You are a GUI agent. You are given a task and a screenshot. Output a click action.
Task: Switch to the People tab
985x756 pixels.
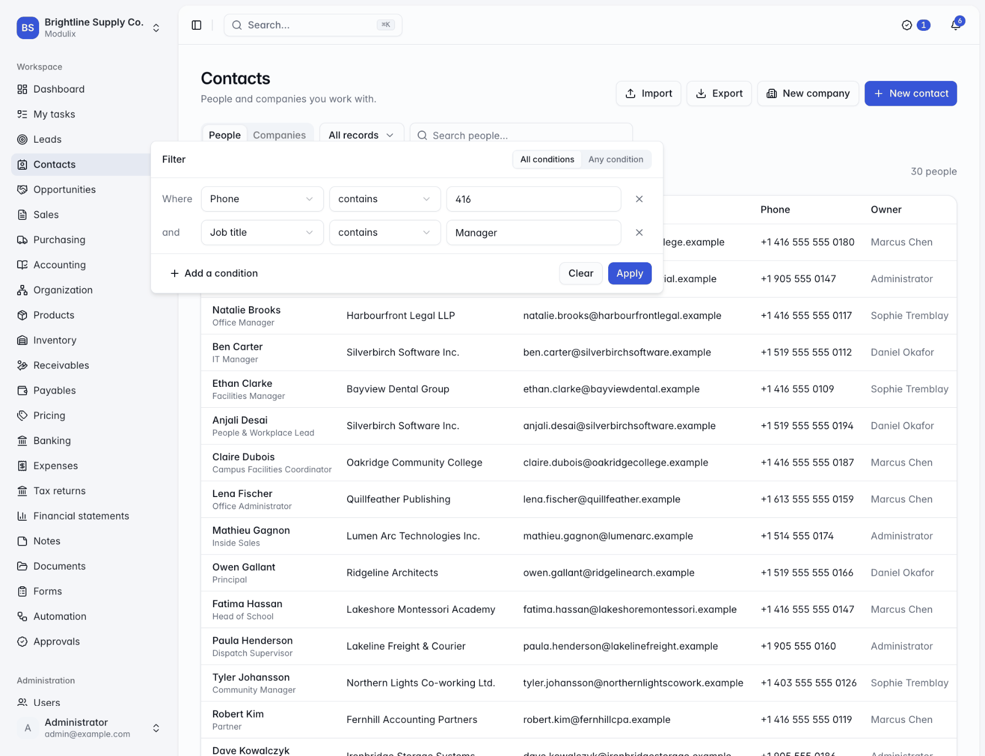[x=225, y=135]
